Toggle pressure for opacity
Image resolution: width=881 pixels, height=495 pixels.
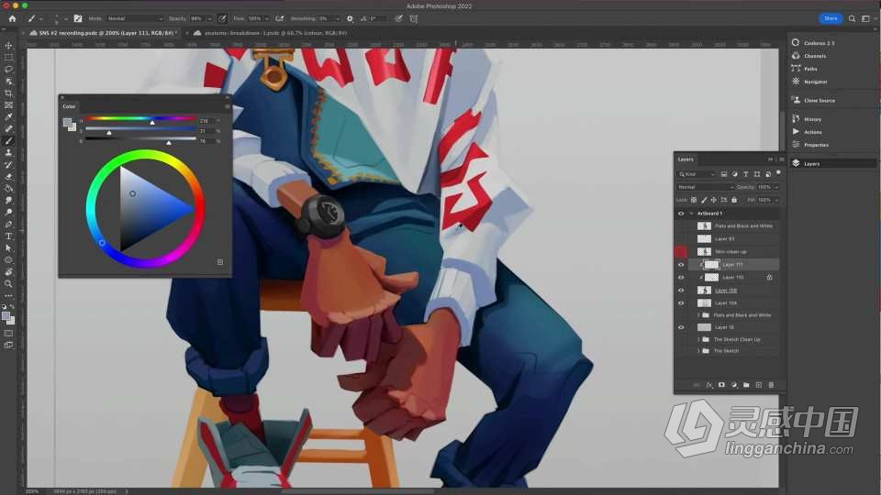tap(222, 18)
